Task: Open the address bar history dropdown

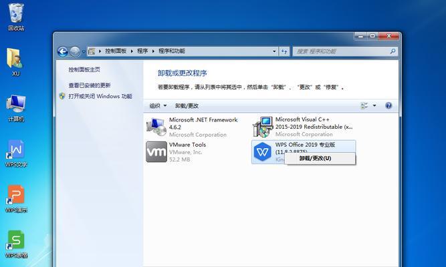Action: pyautogui.click(x=274, y=51)
